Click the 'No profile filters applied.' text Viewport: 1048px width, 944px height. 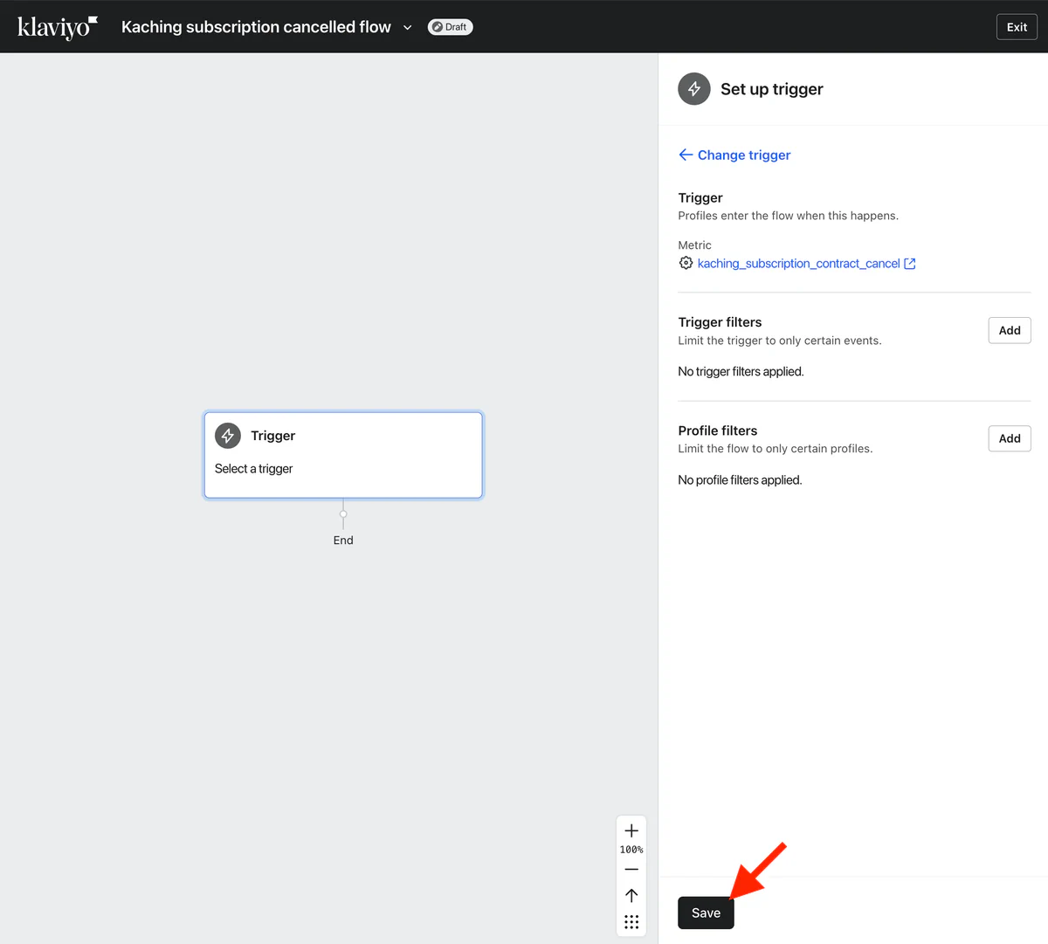click(x=740, y=480)
